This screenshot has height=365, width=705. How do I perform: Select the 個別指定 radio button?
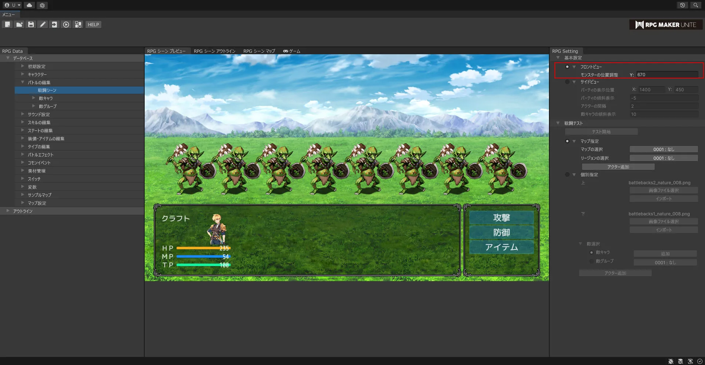click(567, 175)
